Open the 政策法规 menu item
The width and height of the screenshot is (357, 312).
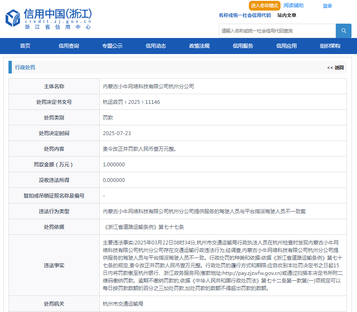coord(199,46)
